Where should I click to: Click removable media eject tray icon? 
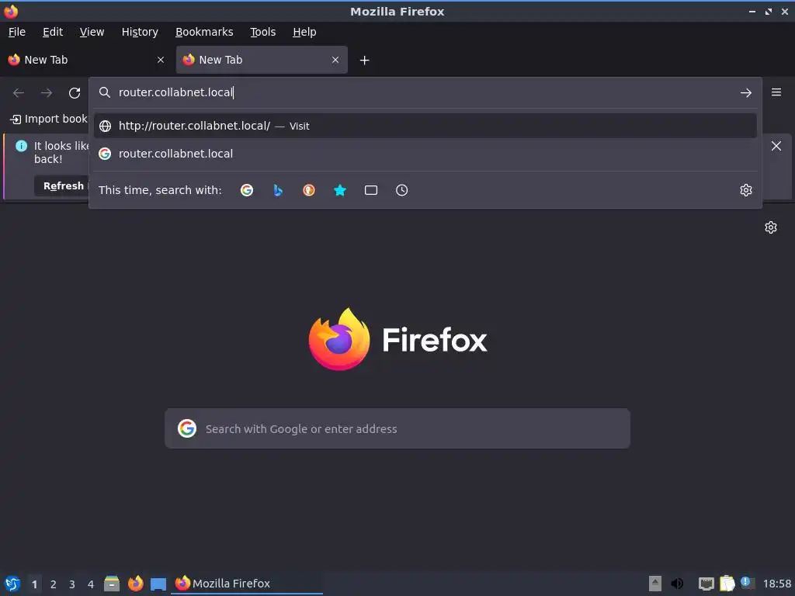[655, 584]
